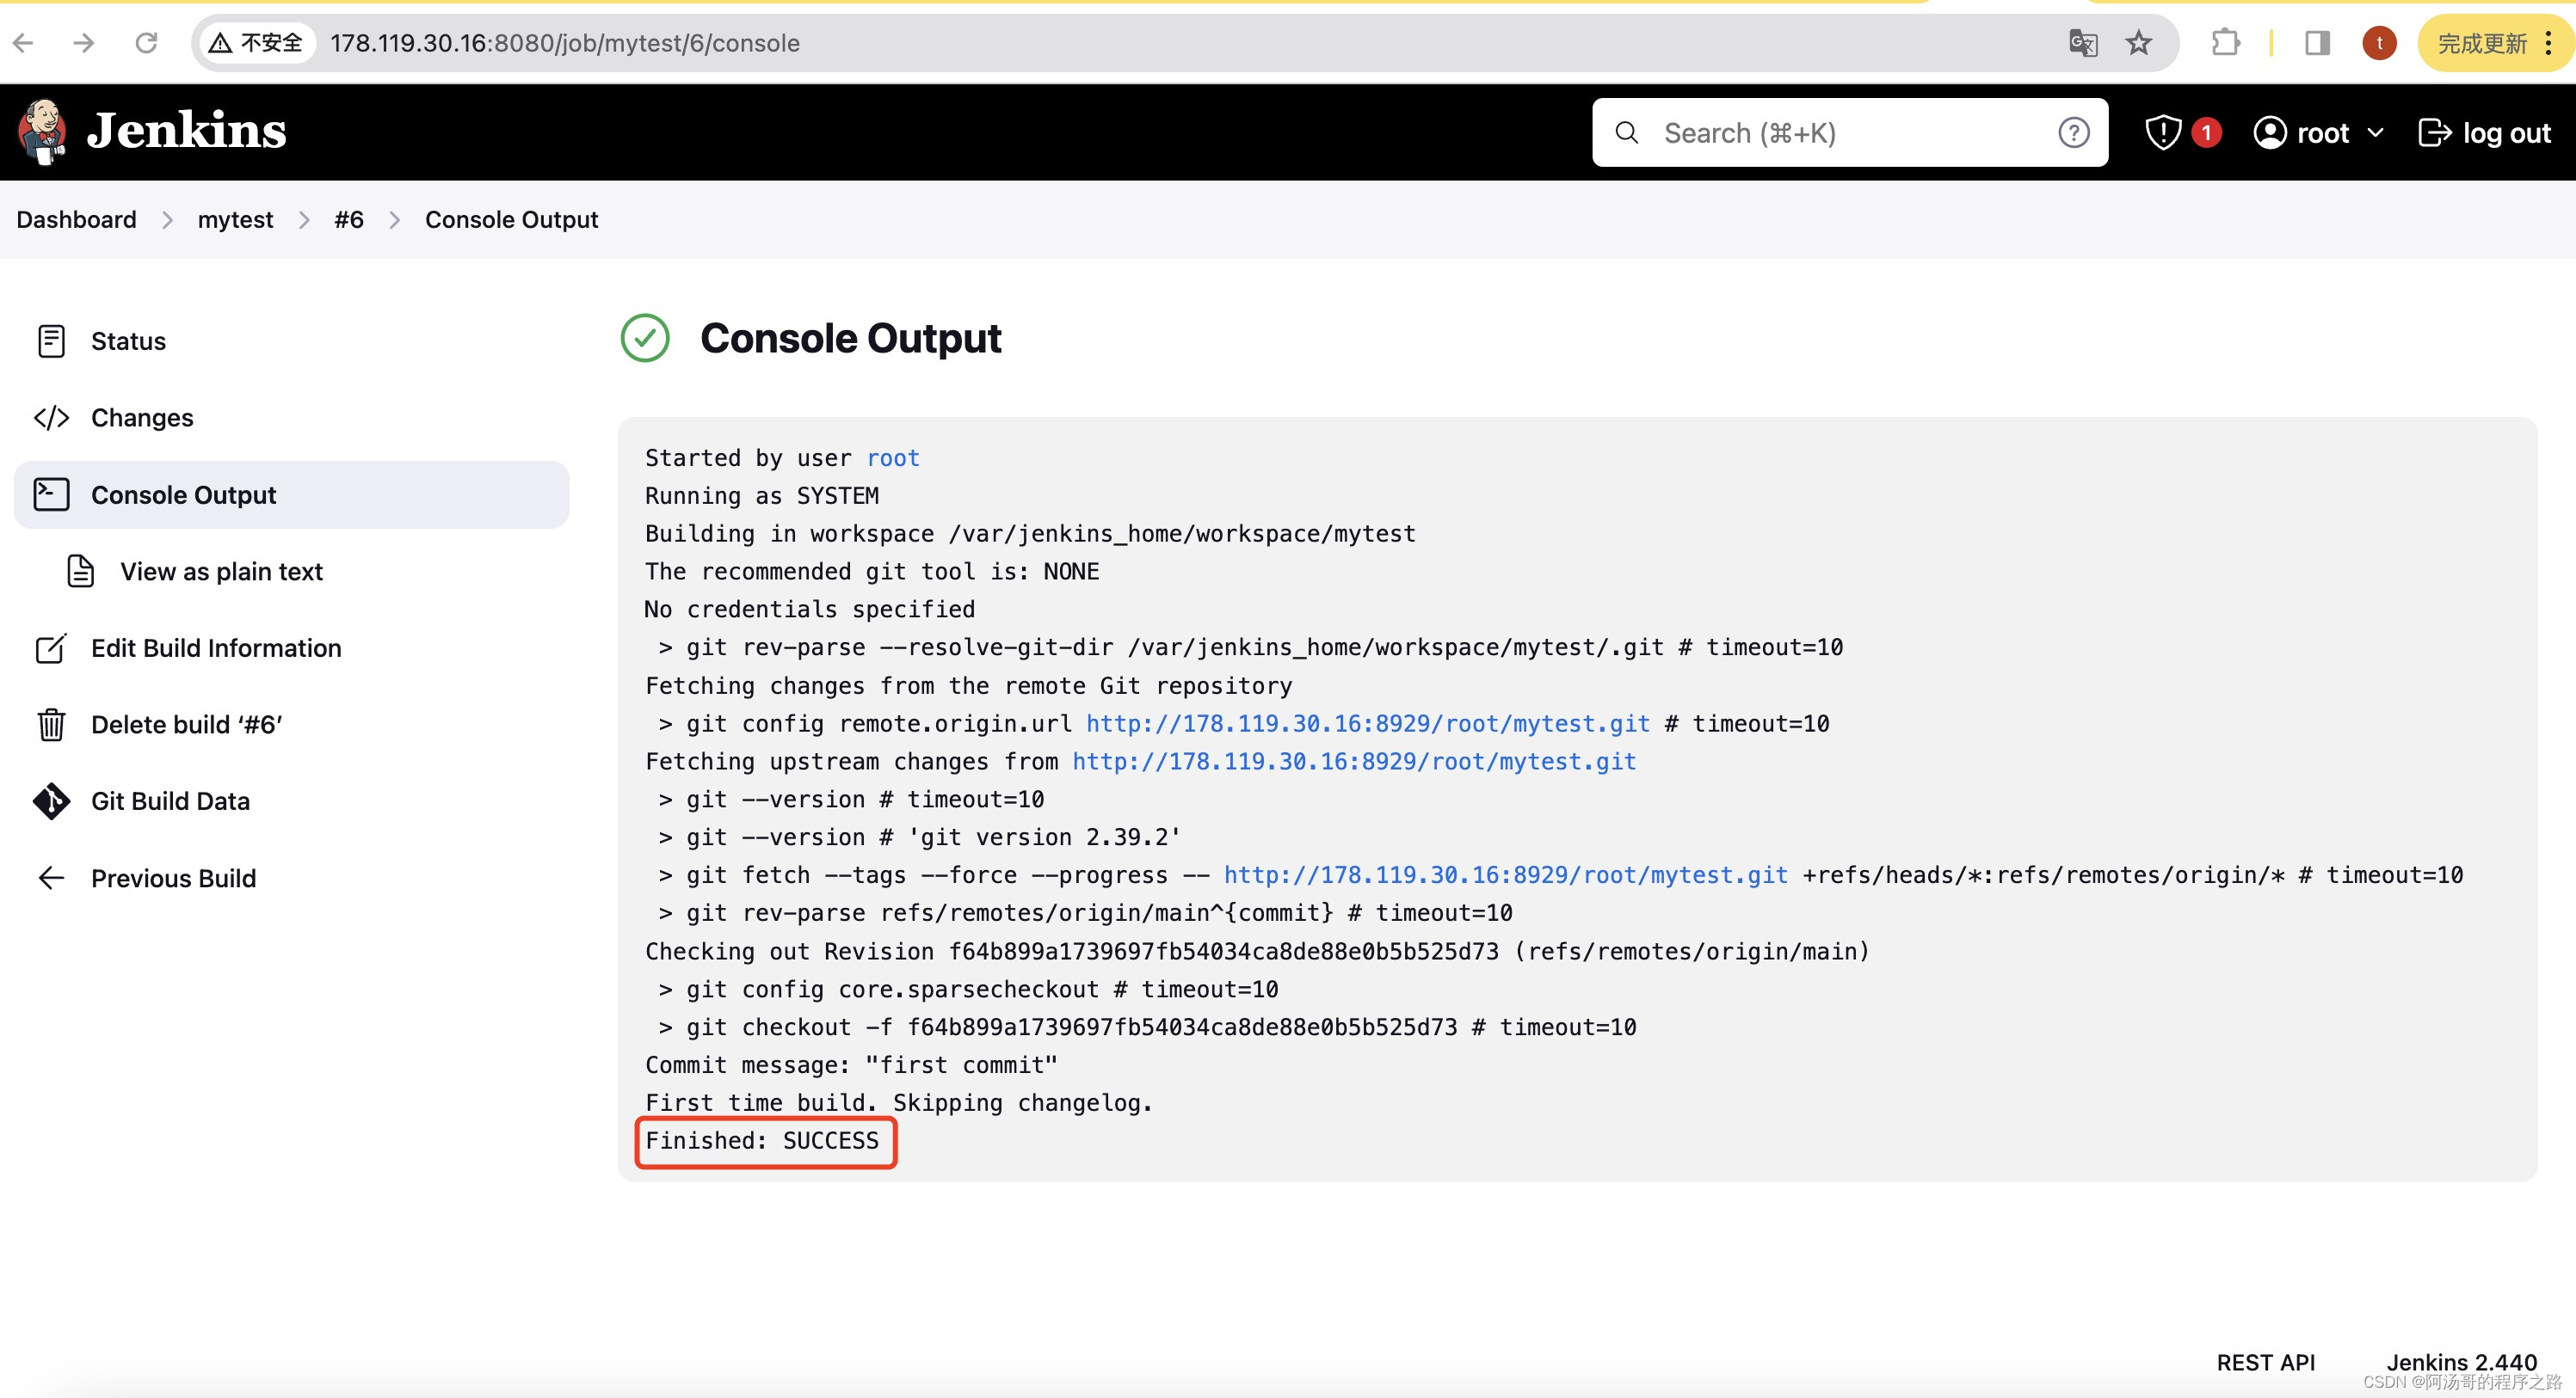Click the Changes sidebar icon
Image resolution: width=2576 pixels, height=1398 pixels.
(x=52, y=417)
